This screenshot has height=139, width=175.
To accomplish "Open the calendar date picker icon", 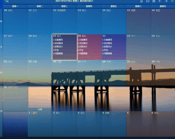I will tap(154, 1).
